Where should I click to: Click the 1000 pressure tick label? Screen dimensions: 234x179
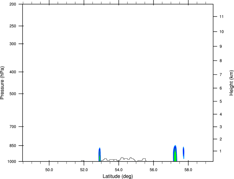click(x=12, y=161)
